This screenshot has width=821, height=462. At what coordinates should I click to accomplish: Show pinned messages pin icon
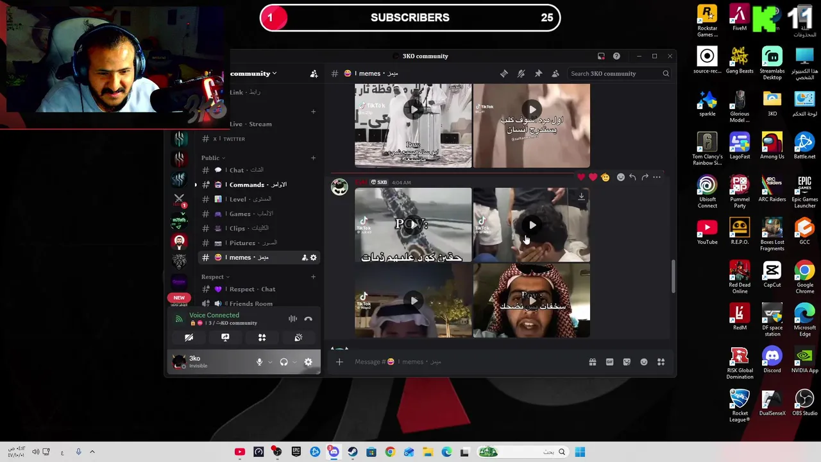click(538, 73)
